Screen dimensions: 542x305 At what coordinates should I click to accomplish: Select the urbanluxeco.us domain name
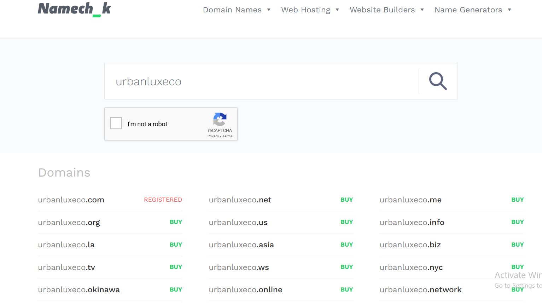click(238, 223)
